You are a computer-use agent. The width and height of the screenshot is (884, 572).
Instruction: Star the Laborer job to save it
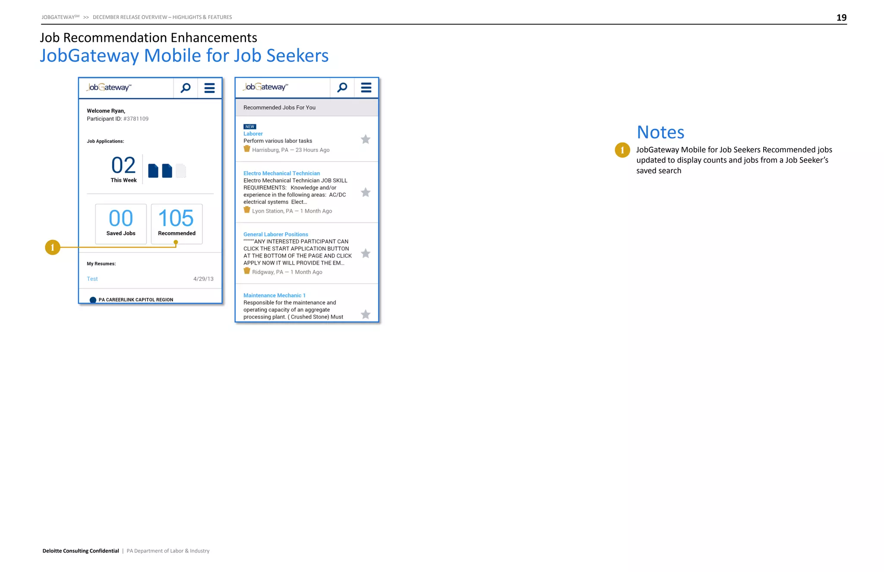366,139
